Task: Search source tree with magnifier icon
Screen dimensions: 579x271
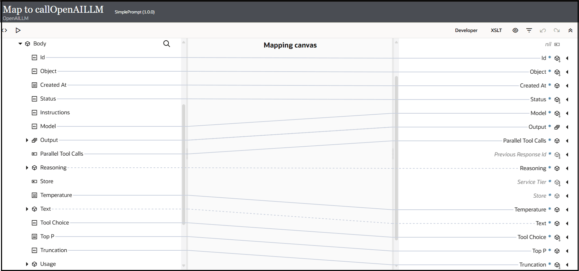Action: [167, 44]
